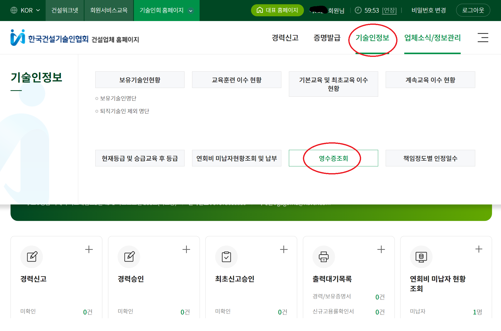
Task: Expand the 출력대기목록 card plus button
Action: pyautogui.click(x=381, y=249)
